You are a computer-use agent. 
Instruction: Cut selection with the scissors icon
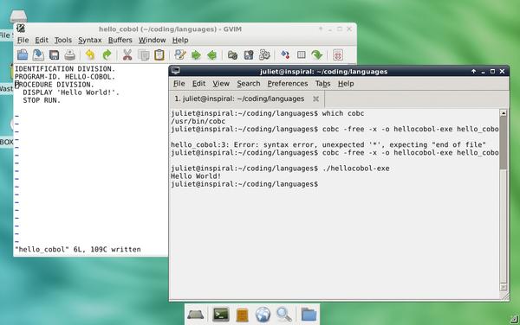point(127,54)
